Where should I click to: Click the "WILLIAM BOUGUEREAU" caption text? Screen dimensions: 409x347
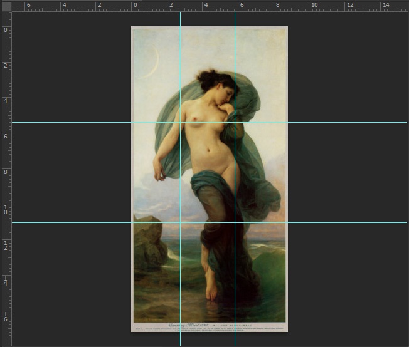click(232, 326)
